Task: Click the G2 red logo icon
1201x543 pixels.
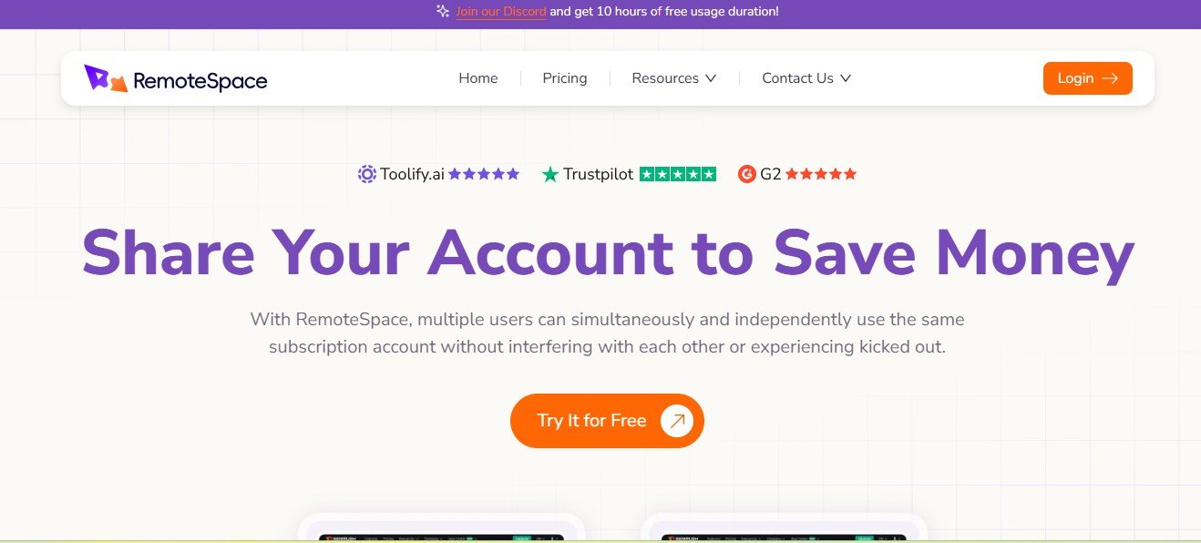Action: click(747, 174)
